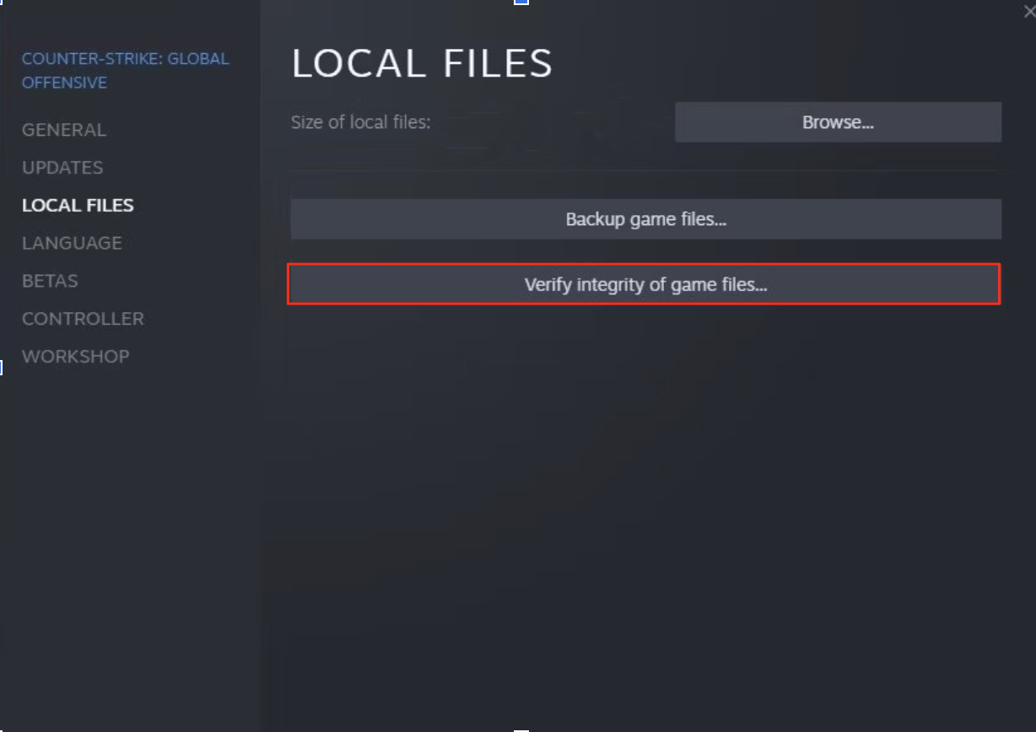This screenshot has width=1036, height=732.
Task: Click the LOCAL FILES heading
Action: tap(422, 64)
